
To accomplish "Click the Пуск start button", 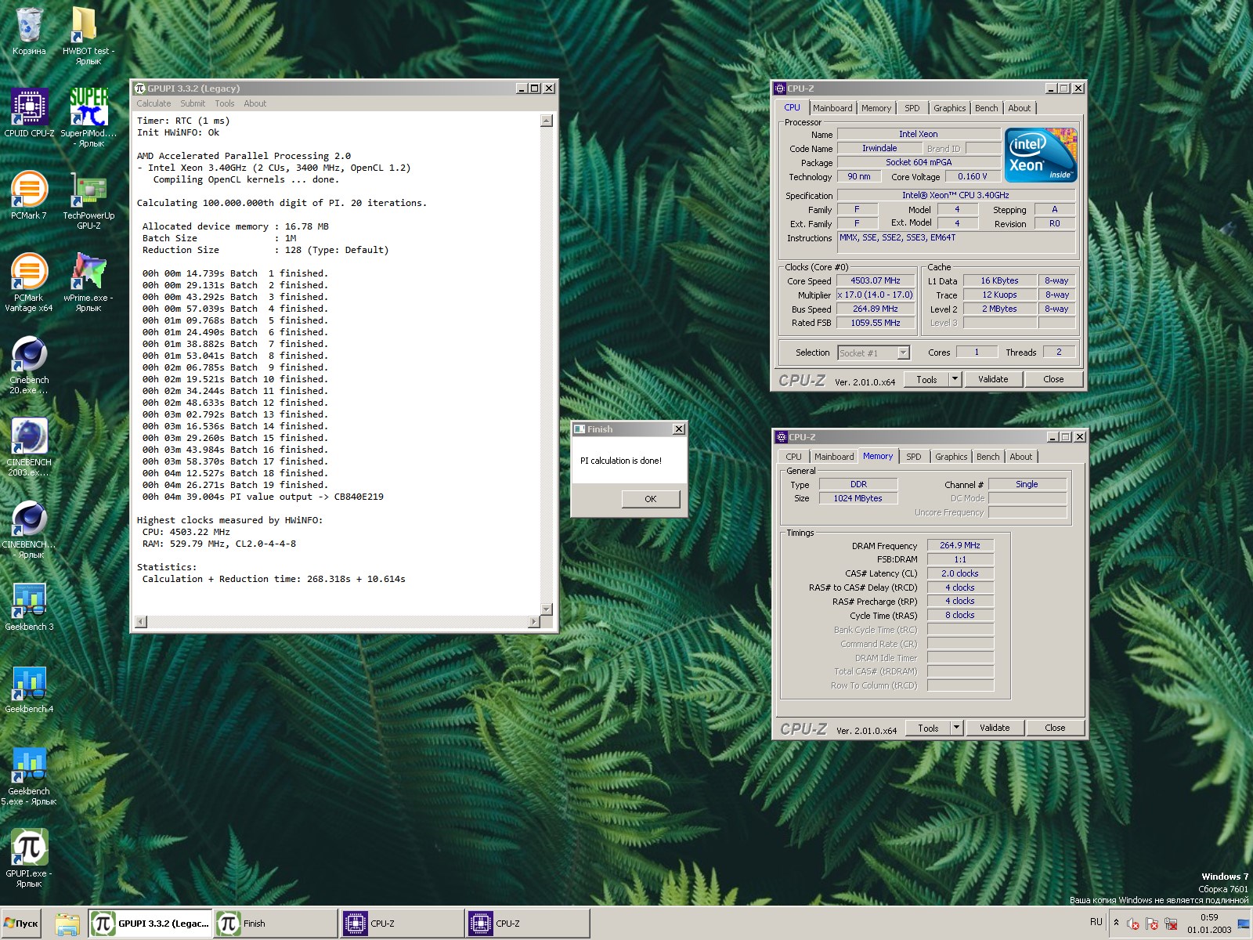I will click(21, 924).
